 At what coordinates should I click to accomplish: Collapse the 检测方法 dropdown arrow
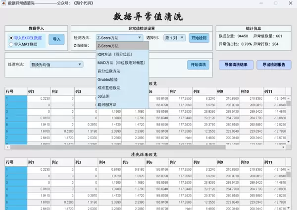point(140,37)
